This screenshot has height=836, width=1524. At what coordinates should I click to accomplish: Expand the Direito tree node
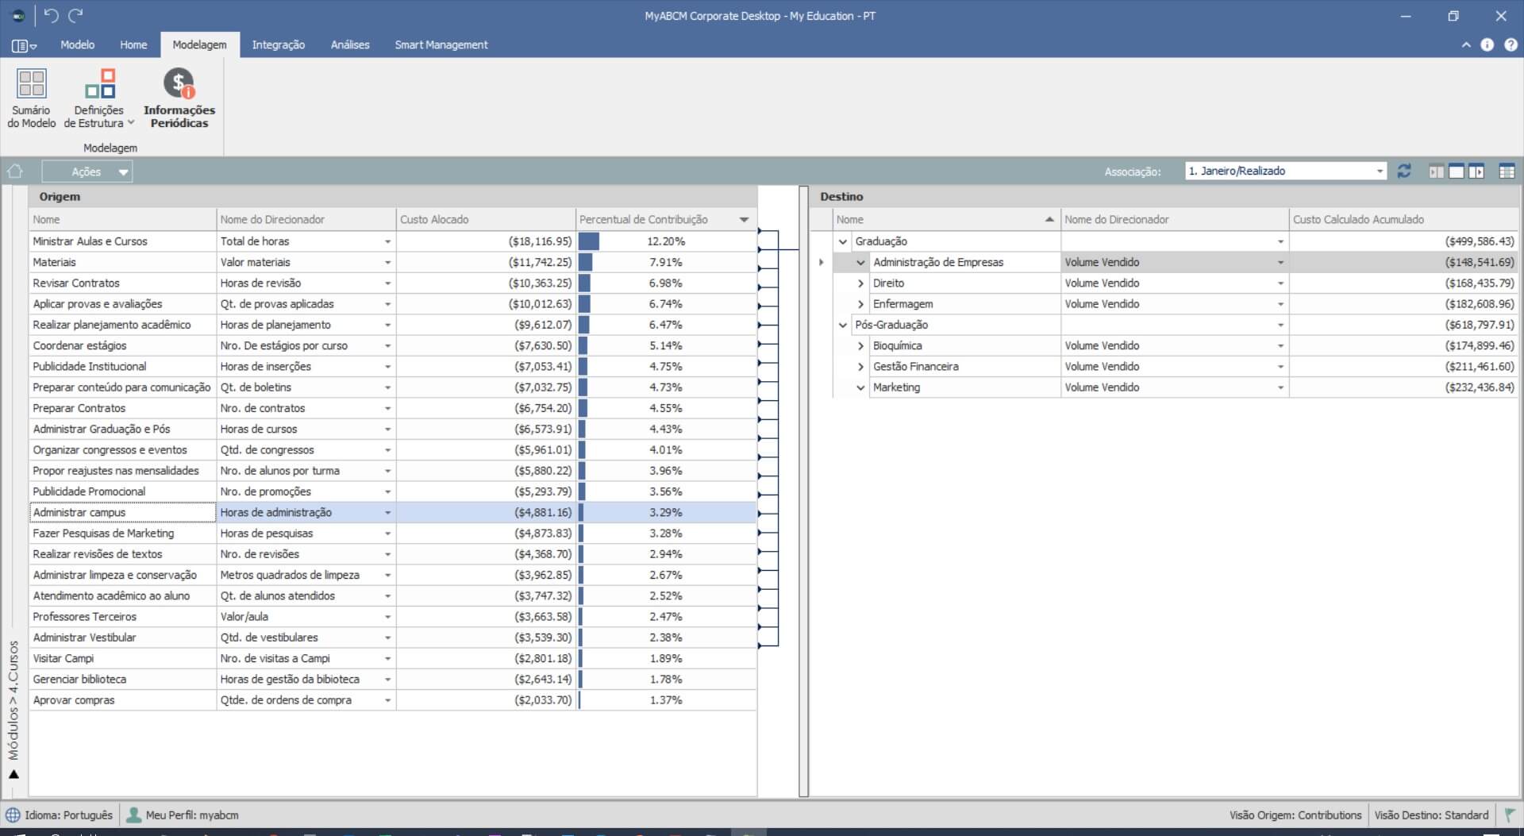click(860, 283)
